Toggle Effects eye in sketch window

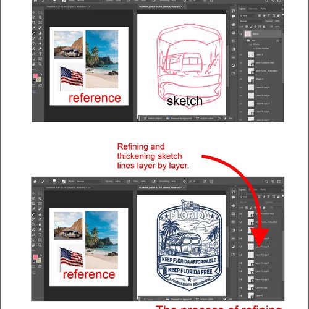pos(251,44)
